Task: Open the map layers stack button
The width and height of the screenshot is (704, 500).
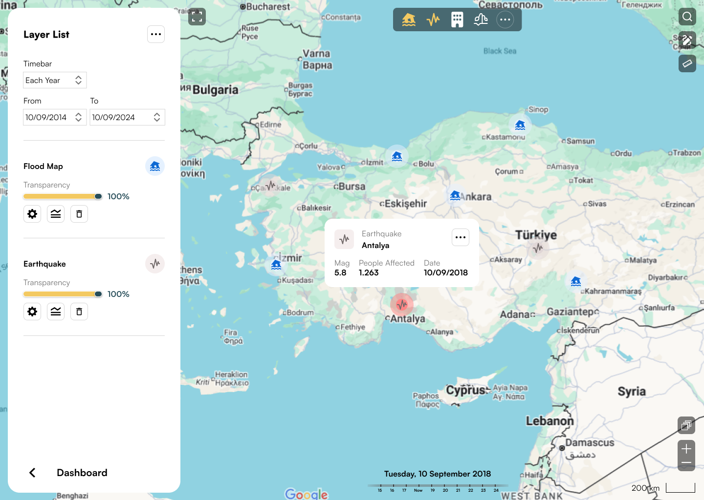Action: tap(686, 425)
